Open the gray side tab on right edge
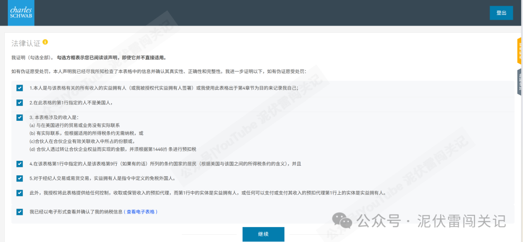Screen dimensions: 523x242 pyautogui.click(x=520, y=82)
